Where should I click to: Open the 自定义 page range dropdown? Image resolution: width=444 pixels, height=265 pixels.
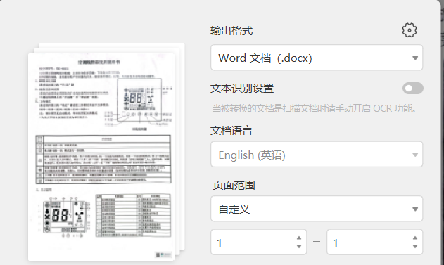317,209
